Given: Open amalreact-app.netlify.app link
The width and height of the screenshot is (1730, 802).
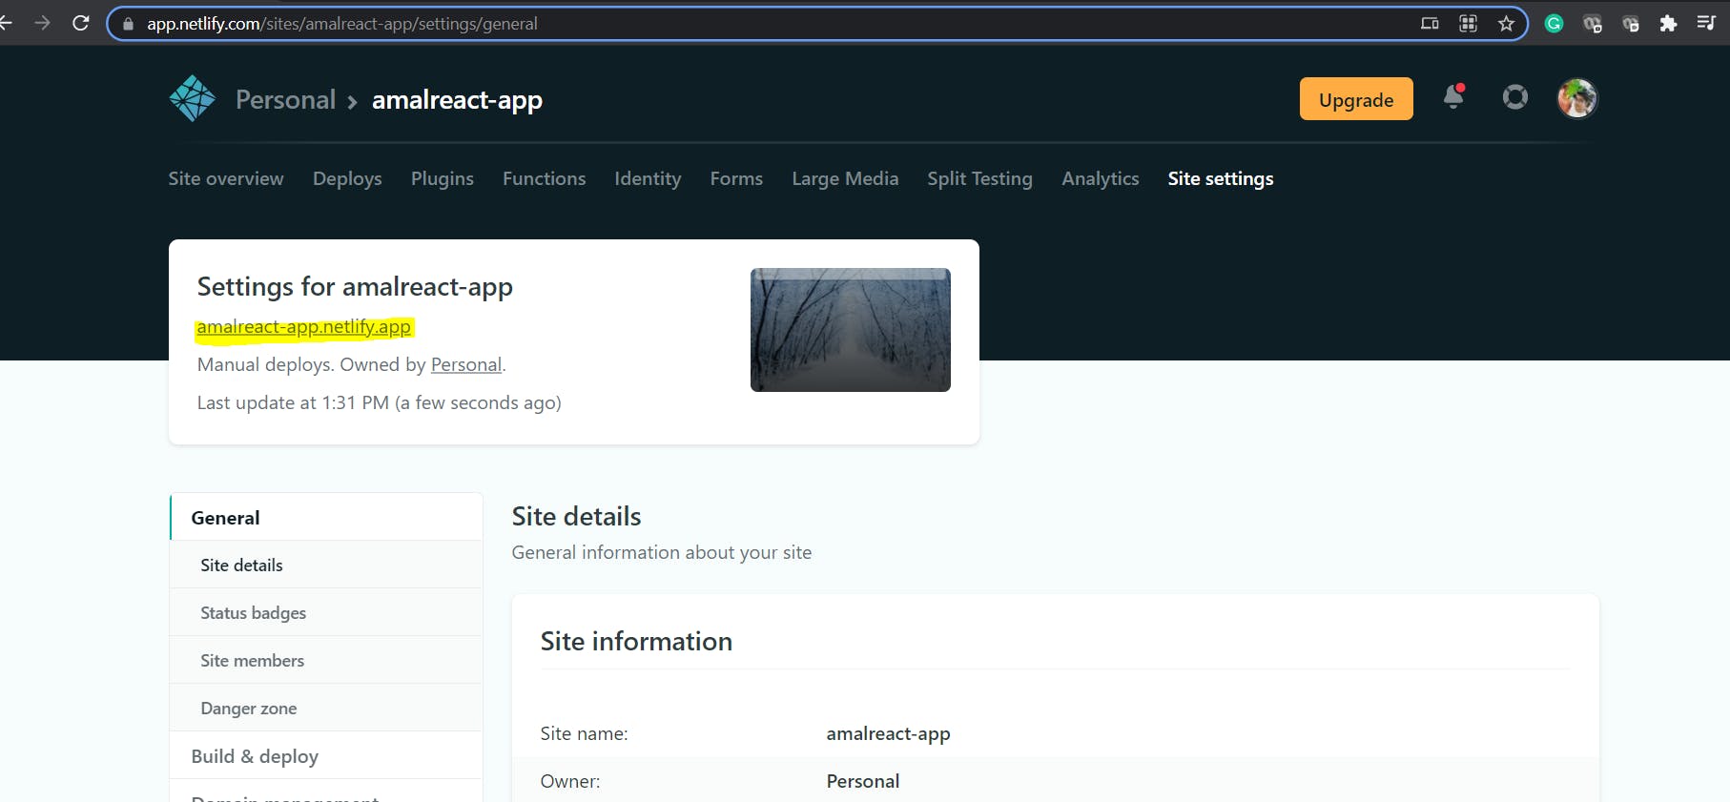Looking at the screenshot, I should tap(303, 327).
